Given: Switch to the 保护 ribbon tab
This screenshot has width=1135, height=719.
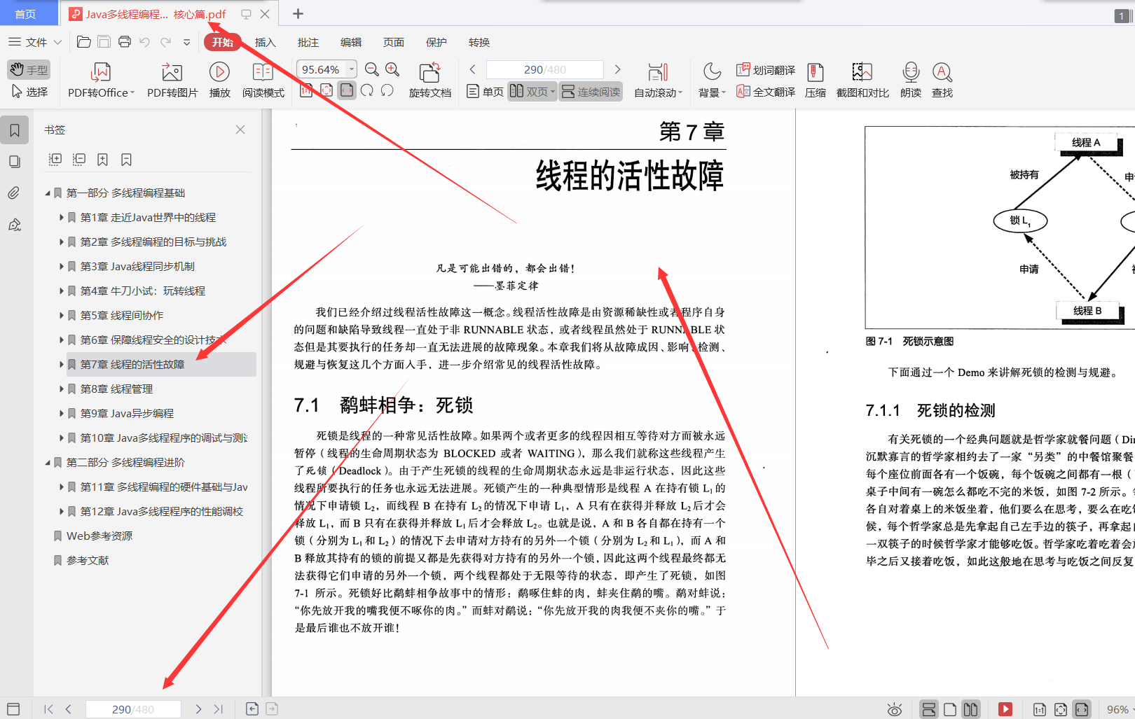Looking at the screenshot, I should click(x=436, y=42).
